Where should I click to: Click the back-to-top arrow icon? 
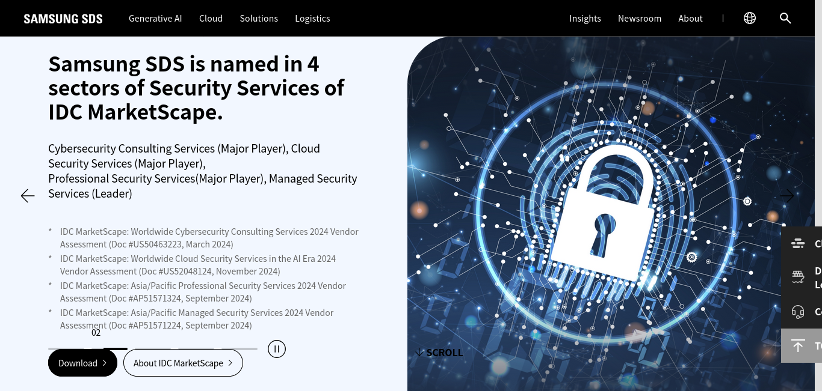[798, 345]
